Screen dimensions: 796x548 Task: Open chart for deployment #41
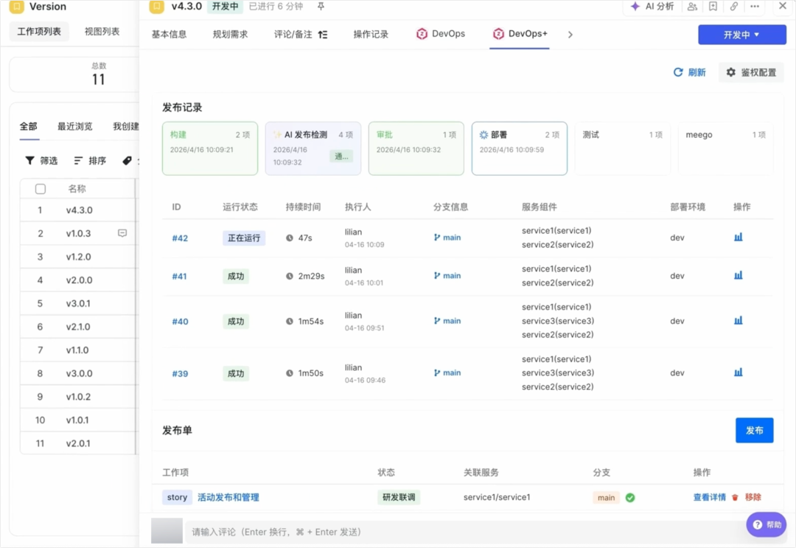point(738,275)
